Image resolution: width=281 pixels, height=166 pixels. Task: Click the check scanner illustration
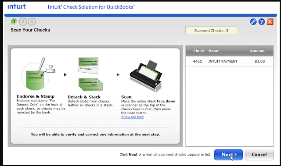click(x=146, y=76)
